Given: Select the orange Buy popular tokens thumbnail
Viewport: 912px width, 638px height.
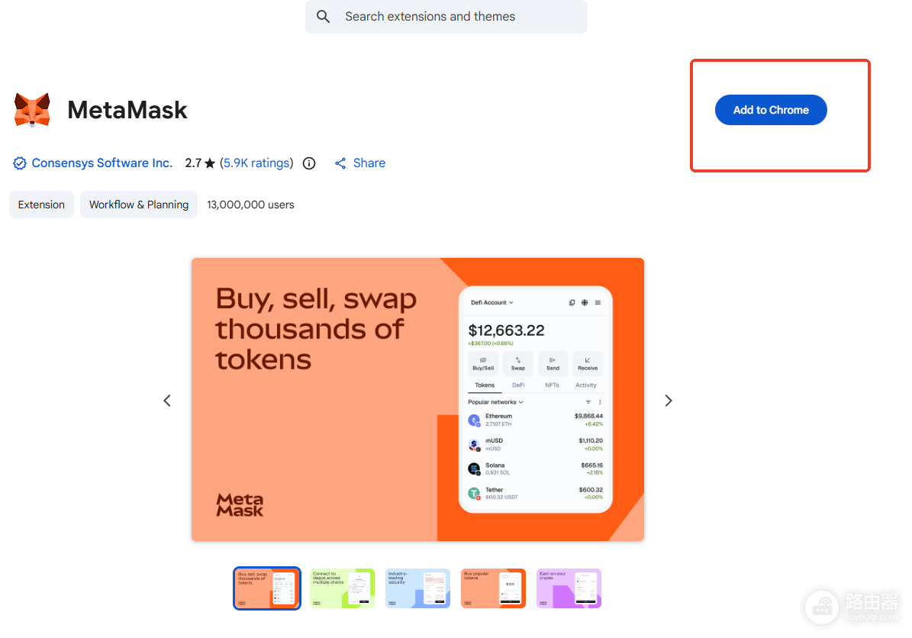Looking at the screenshot, I should pyautogui.click(x=493, y=588).
